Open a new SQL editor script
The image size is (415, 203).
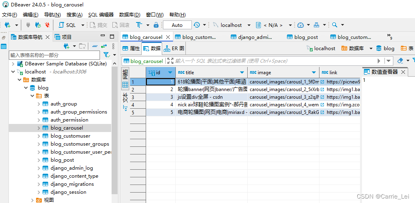(x=67, y=25)
